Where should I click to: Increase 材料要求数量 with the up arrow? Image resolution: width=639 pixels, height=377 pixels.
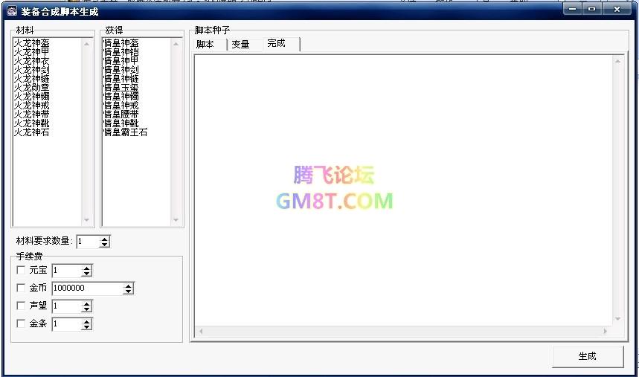[x=105, y=238]
